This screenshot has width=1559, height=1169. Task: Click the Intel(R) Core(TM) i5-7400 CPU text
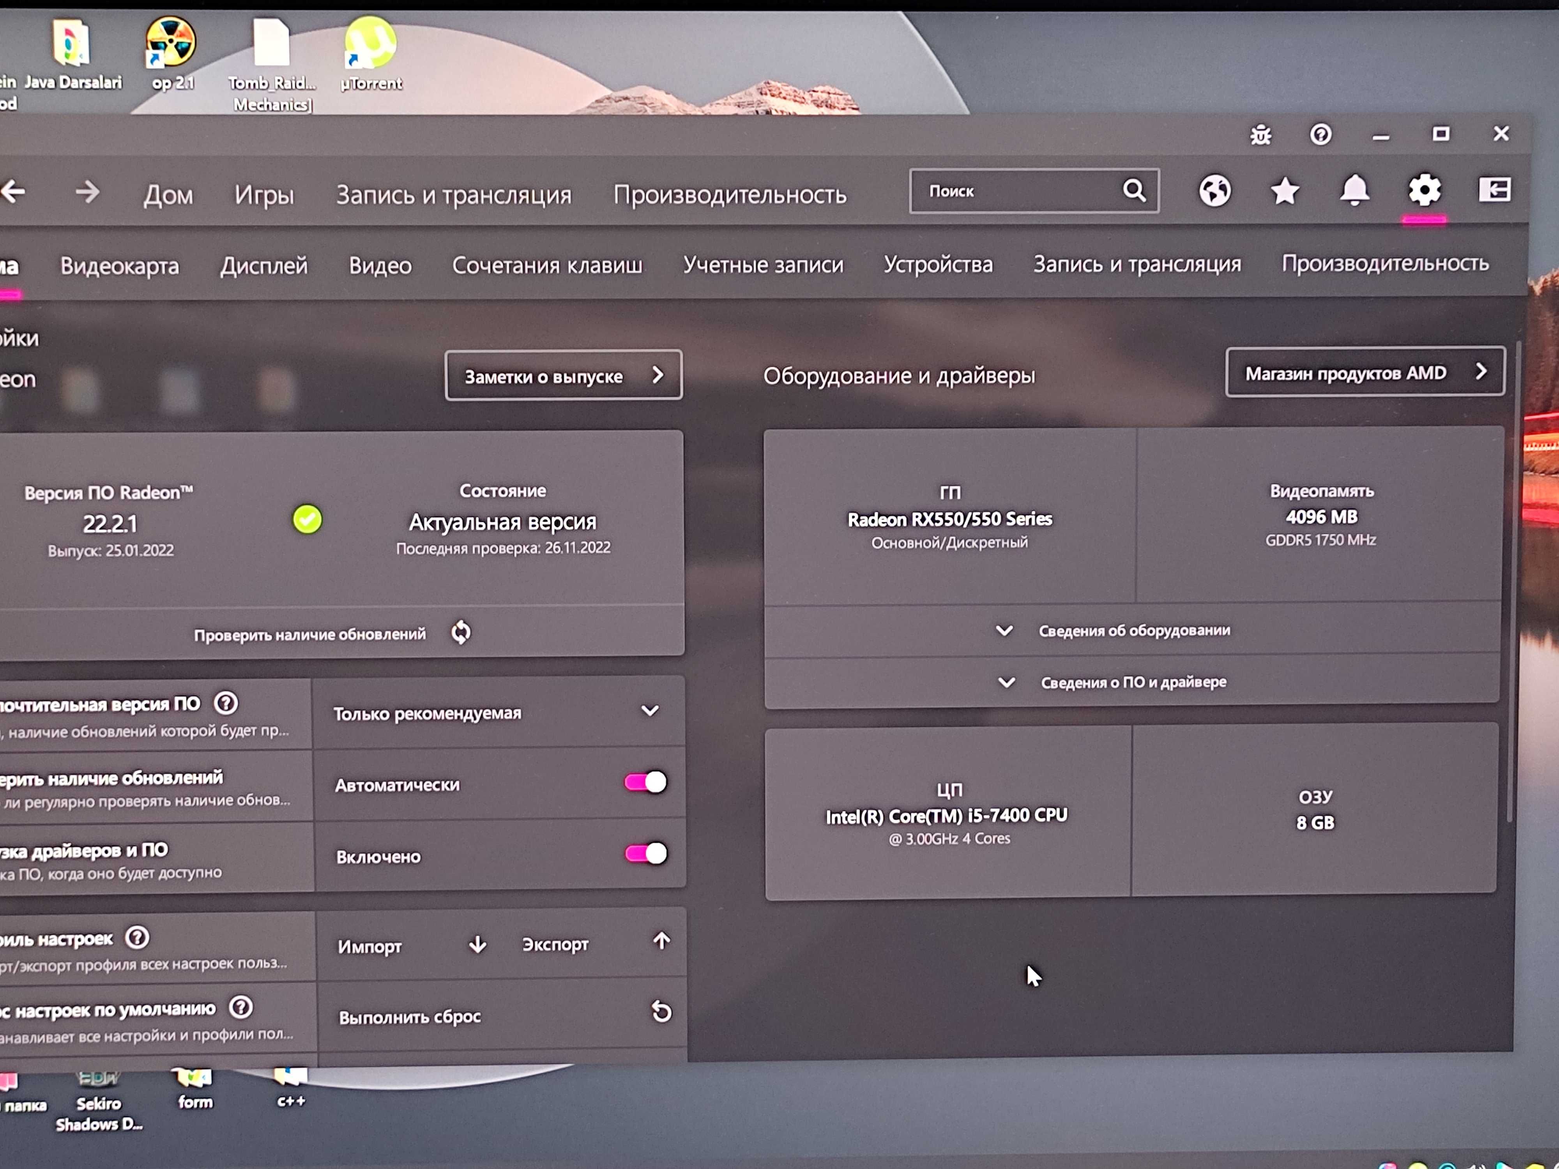click(947, 815)
